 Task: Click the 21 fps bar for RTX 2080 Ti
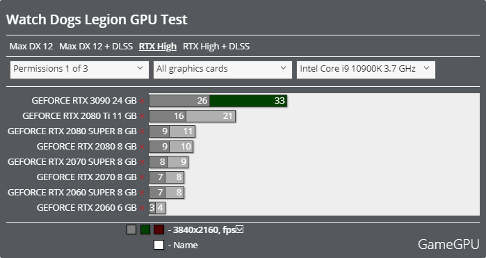211,116
